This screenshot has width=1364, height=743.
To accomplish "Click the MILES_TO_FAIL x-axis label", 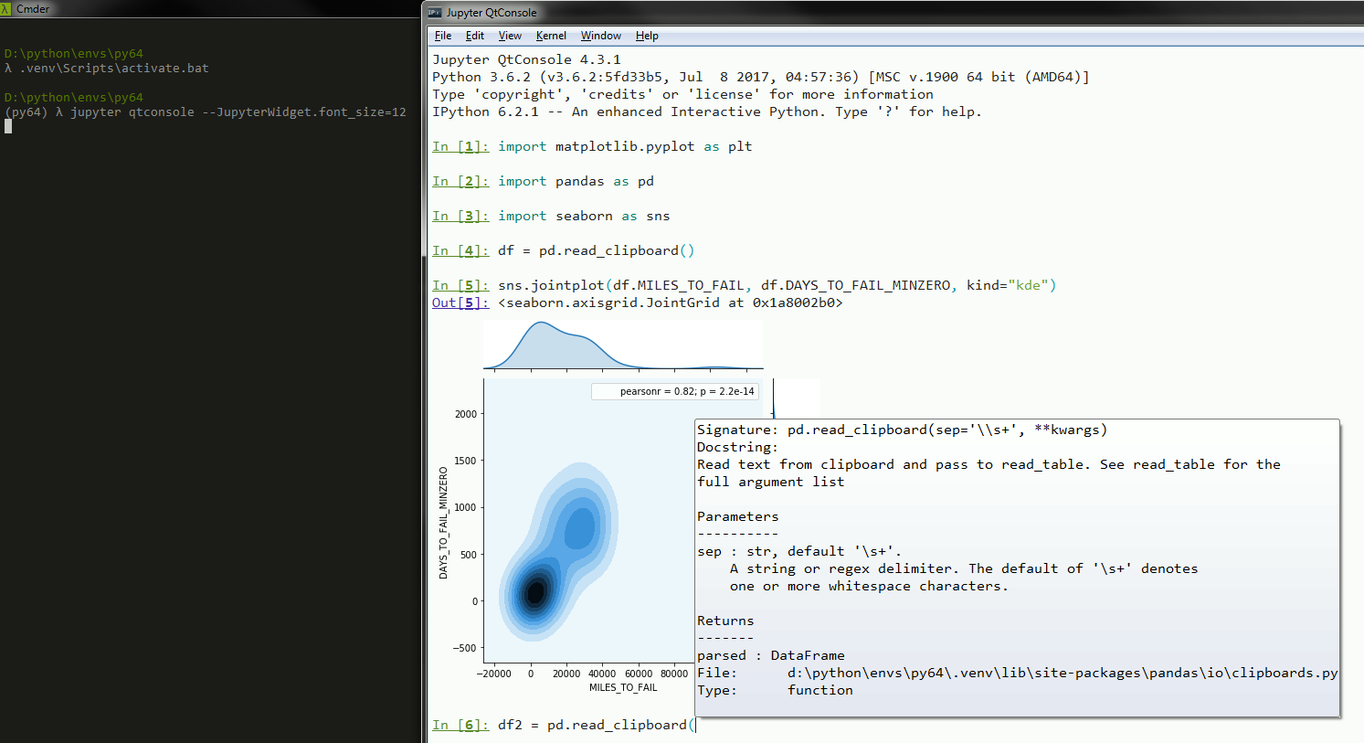I will pyautogui.click(x=623, y=687).
